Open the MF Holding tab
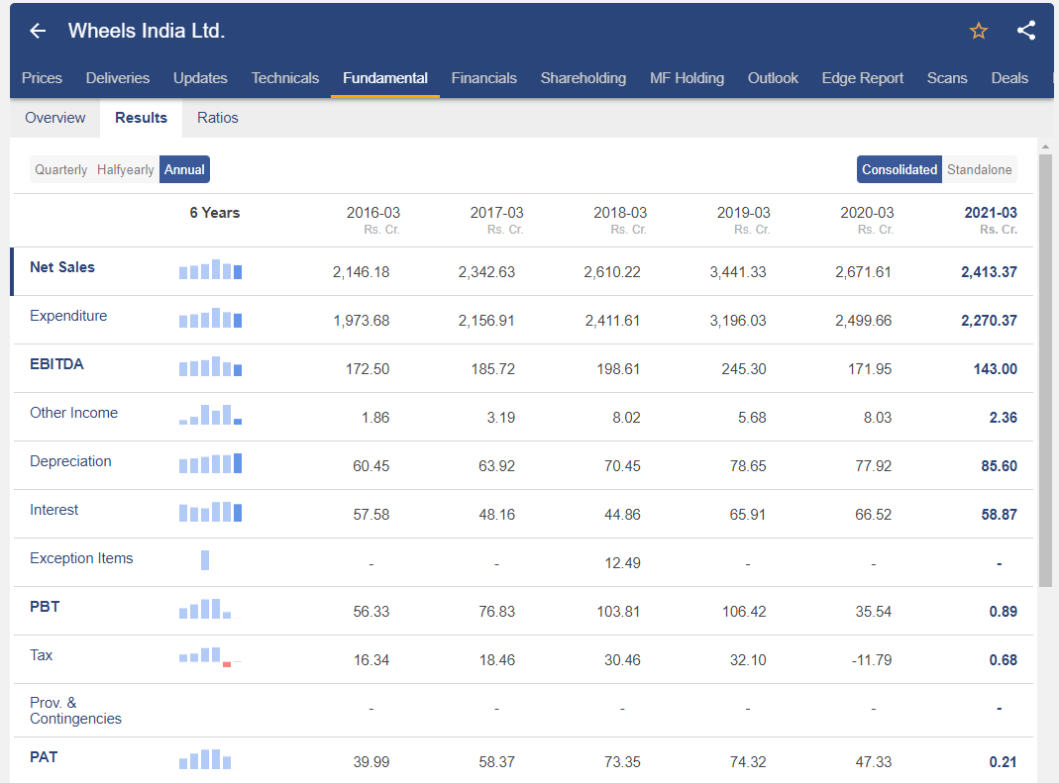This screenshot has height=783, width=1059. 687,78
